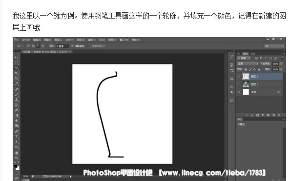
Task: Select the Path Selection tool
Action: (x=17, y=142)
